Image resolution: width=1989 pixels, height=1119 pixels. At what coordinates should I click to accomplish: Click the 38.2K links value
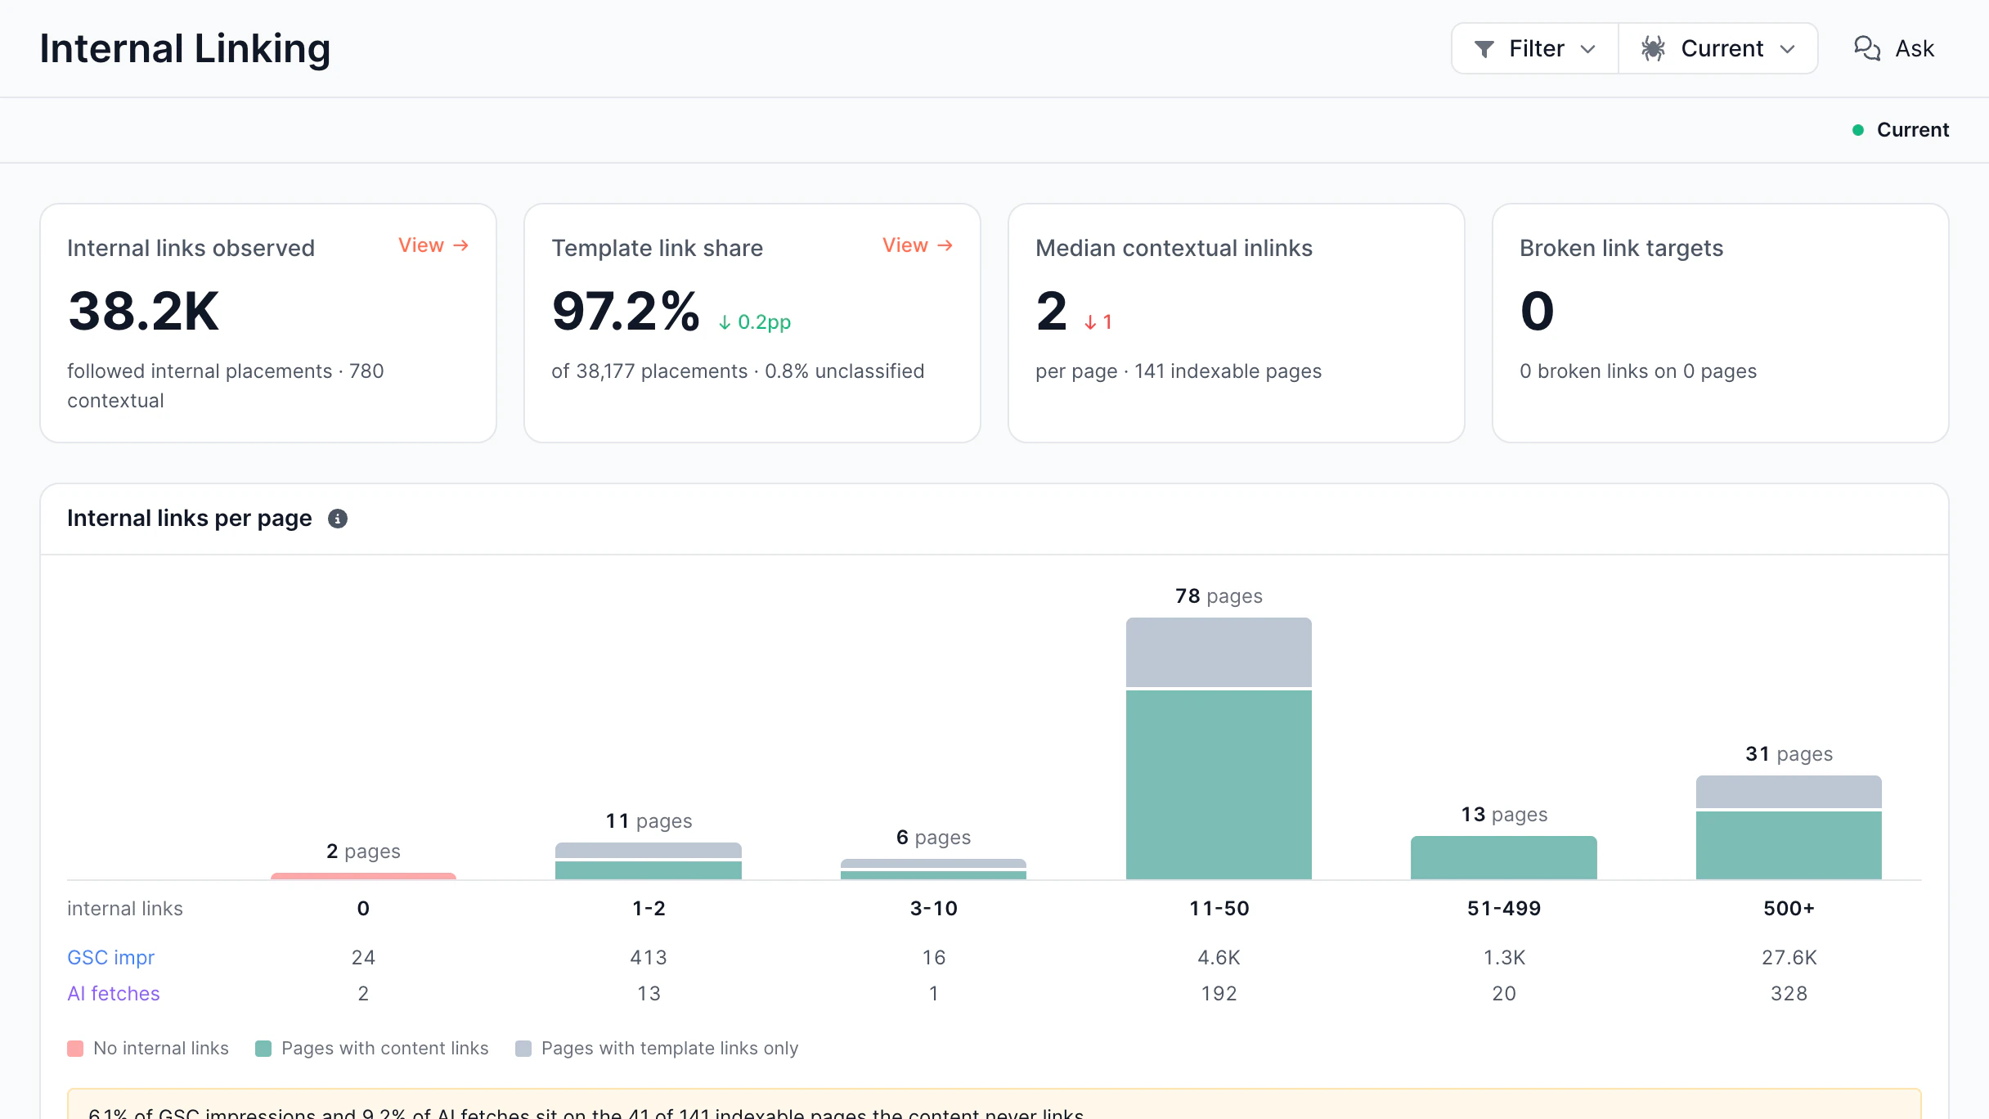coord(143,311)
